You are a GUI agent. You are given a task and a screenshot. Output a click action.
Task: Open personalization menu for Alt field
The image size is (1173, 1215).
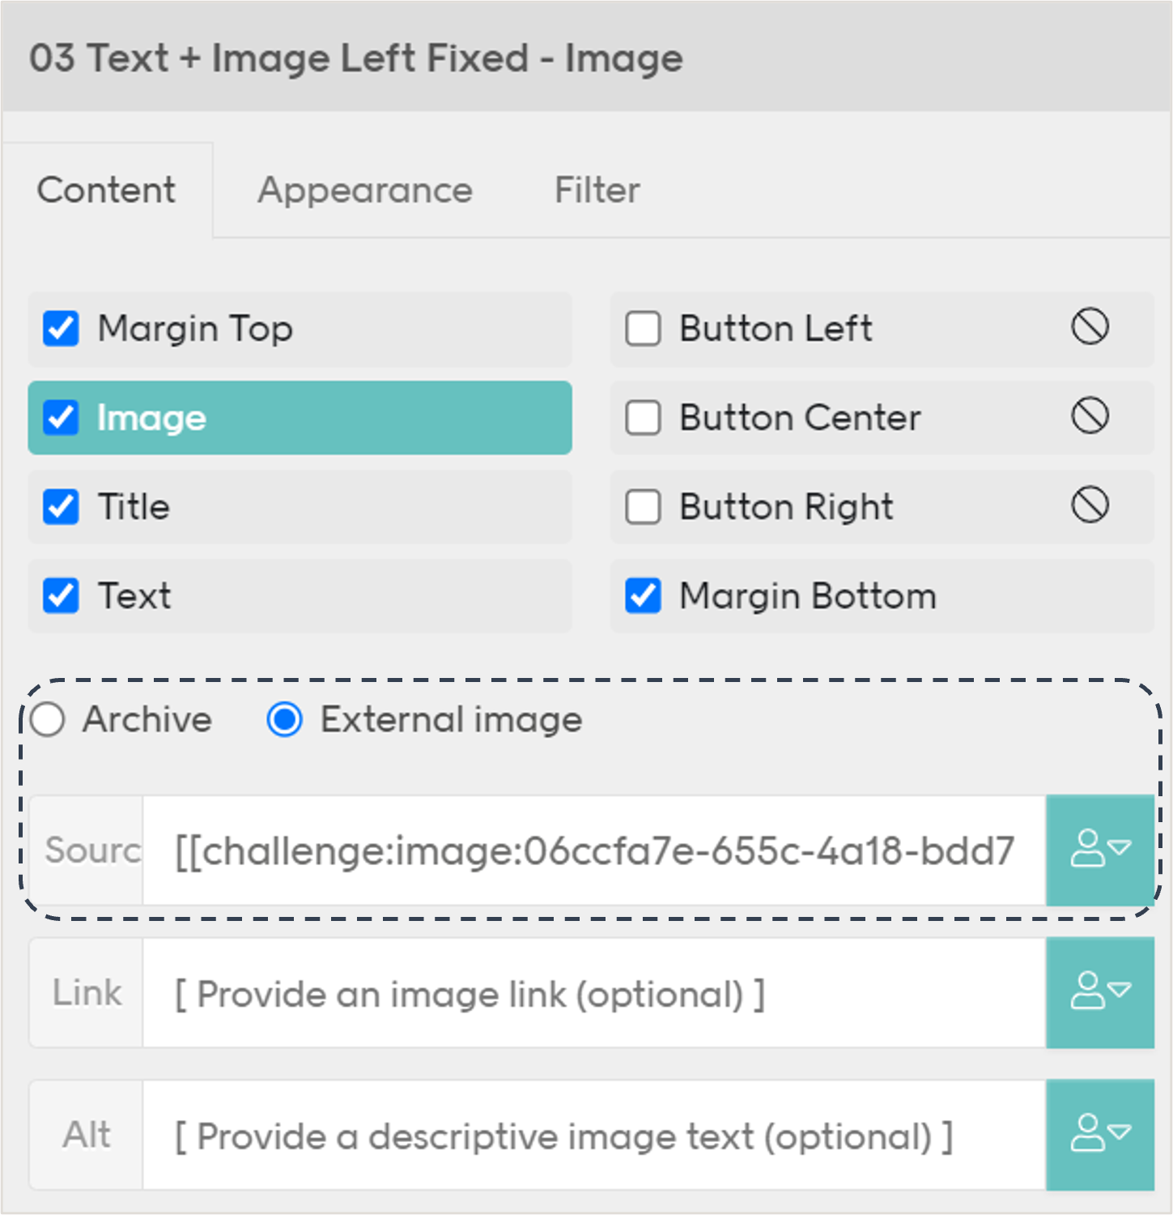tap(1099, 1134)
